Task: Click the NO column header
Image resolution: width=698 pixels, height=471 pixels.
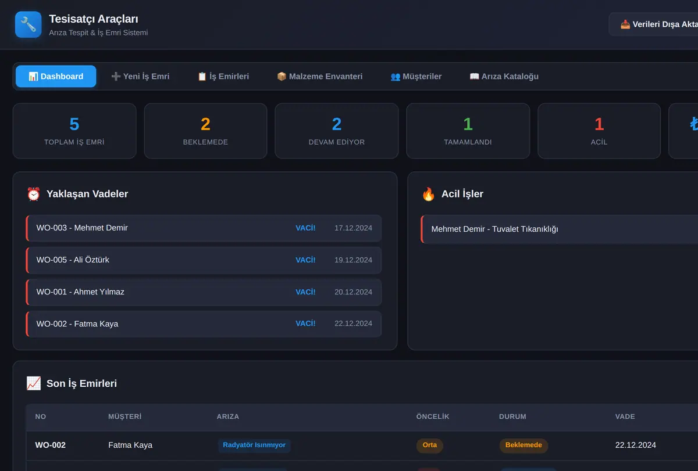Action: [x=41, y=416]
